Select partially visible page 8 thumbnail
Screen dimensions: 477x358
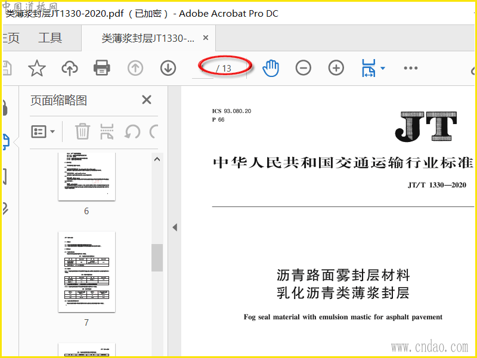pos(86,350)
